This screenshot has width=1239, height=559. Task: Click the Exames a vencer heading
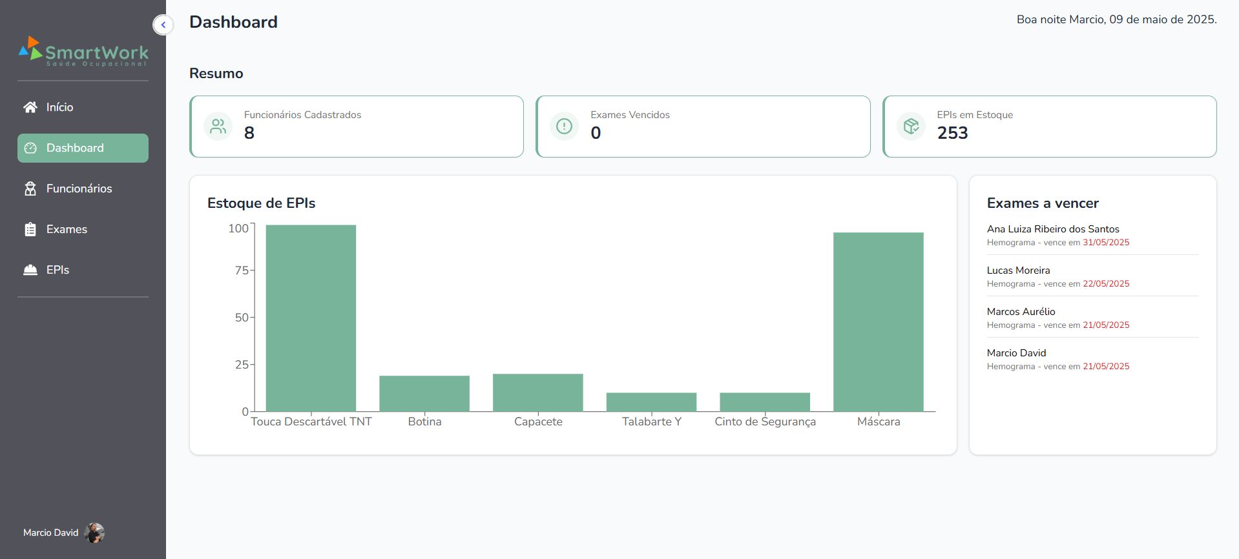click(1043, 203)
